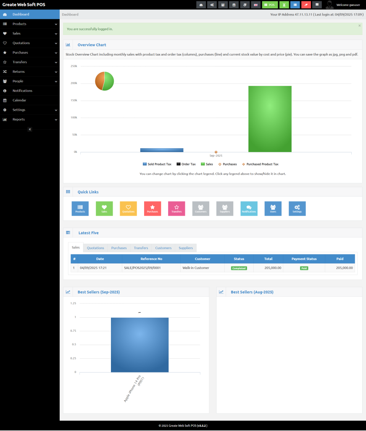This screenshot has width=366, height=431.
Task: Switch to the Suppliers tab
Action: click(x=186, y=248)
